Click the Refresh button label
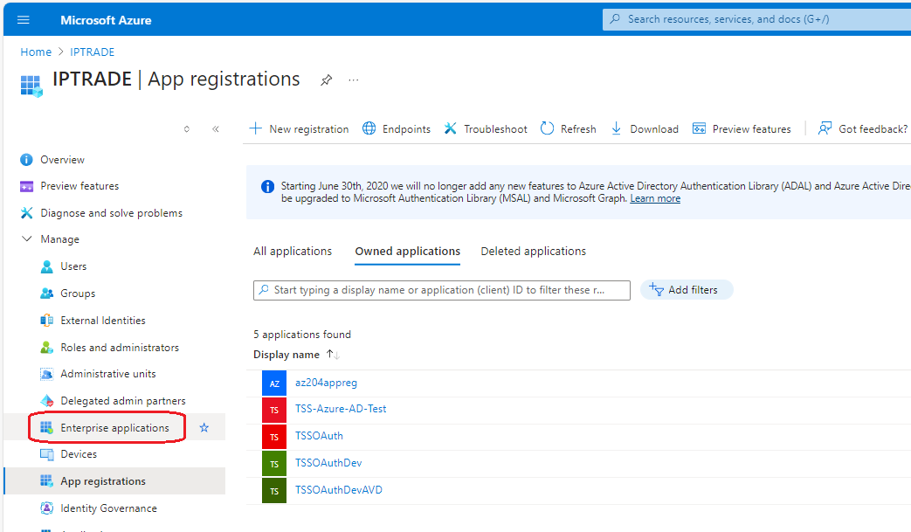Viewport: 911px width, 532px height. click(578, 129)
